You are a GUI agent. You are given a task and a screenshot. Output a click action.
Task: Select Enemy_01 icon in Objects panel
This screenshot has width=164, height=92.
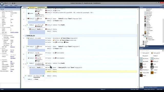152,61
